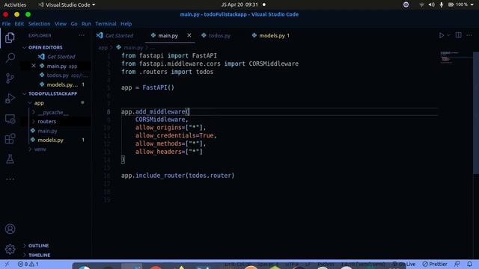The height and width of the screenshot is (269, 479).
Task: Show errors and warnings in status bar
Action: 28,264
